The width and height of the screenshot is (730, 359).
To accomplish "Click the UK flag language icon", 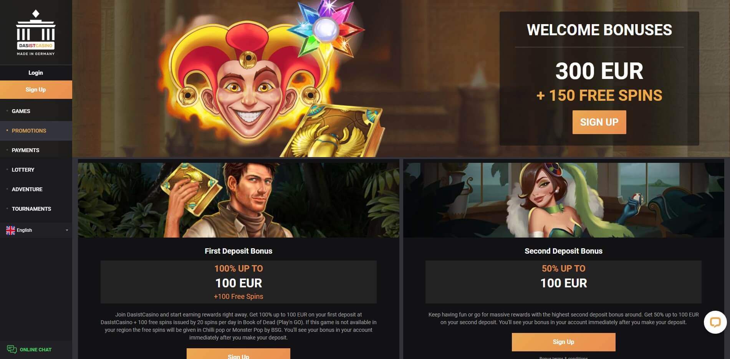I will [10, 230].
